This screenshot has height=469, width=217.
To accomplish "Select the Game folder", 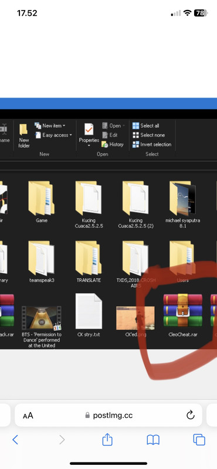I will pos(41,202).
